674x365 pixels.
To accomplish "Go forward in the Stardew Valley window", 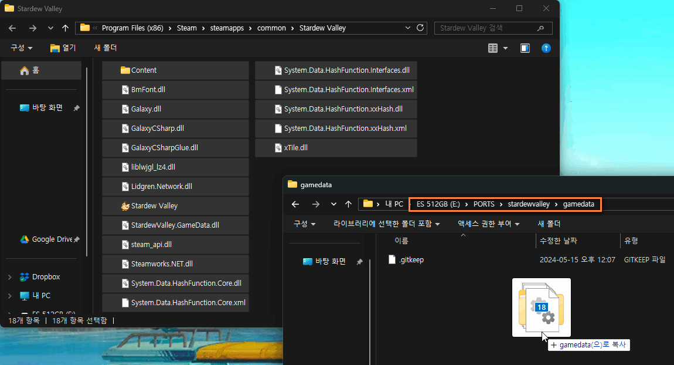I will 33,28.
